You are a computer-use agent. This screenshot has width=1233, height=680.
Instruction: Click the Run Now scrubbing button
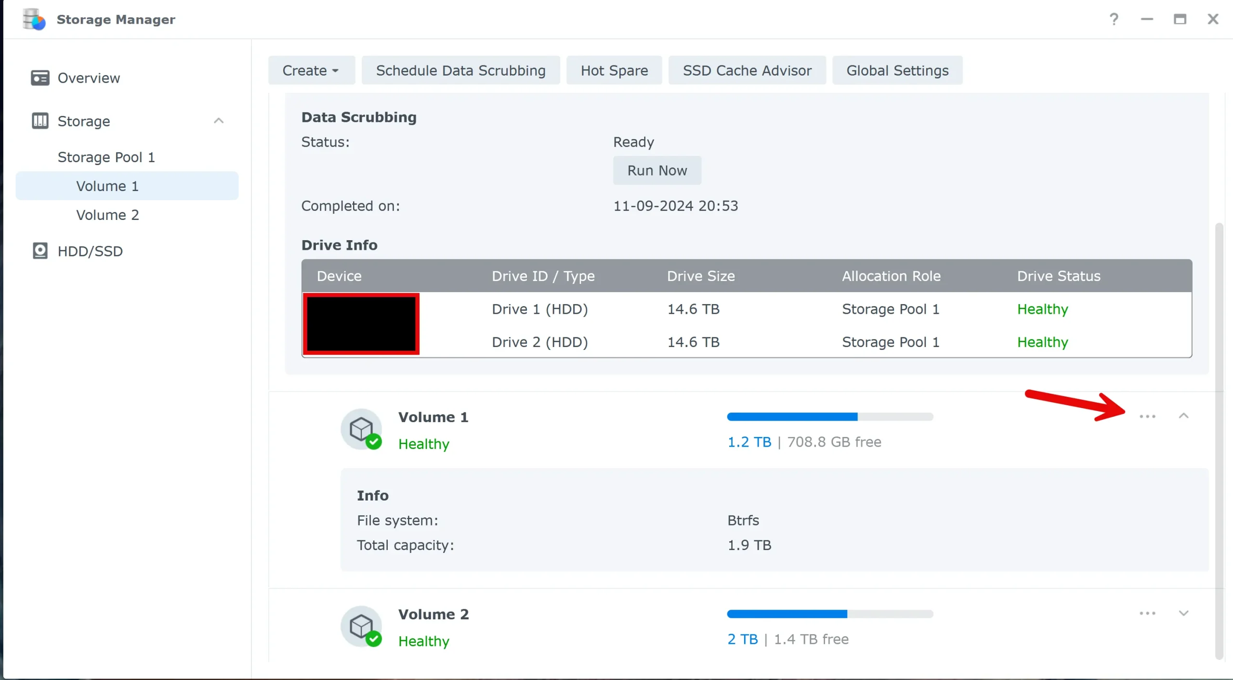656,170
